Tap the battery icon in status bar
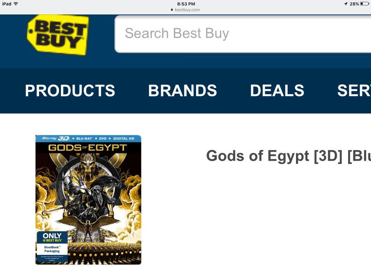The image size is (371, 278). (364, 4)
